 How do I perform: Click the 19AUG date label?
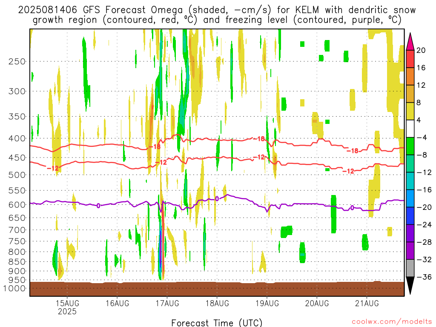267,303
